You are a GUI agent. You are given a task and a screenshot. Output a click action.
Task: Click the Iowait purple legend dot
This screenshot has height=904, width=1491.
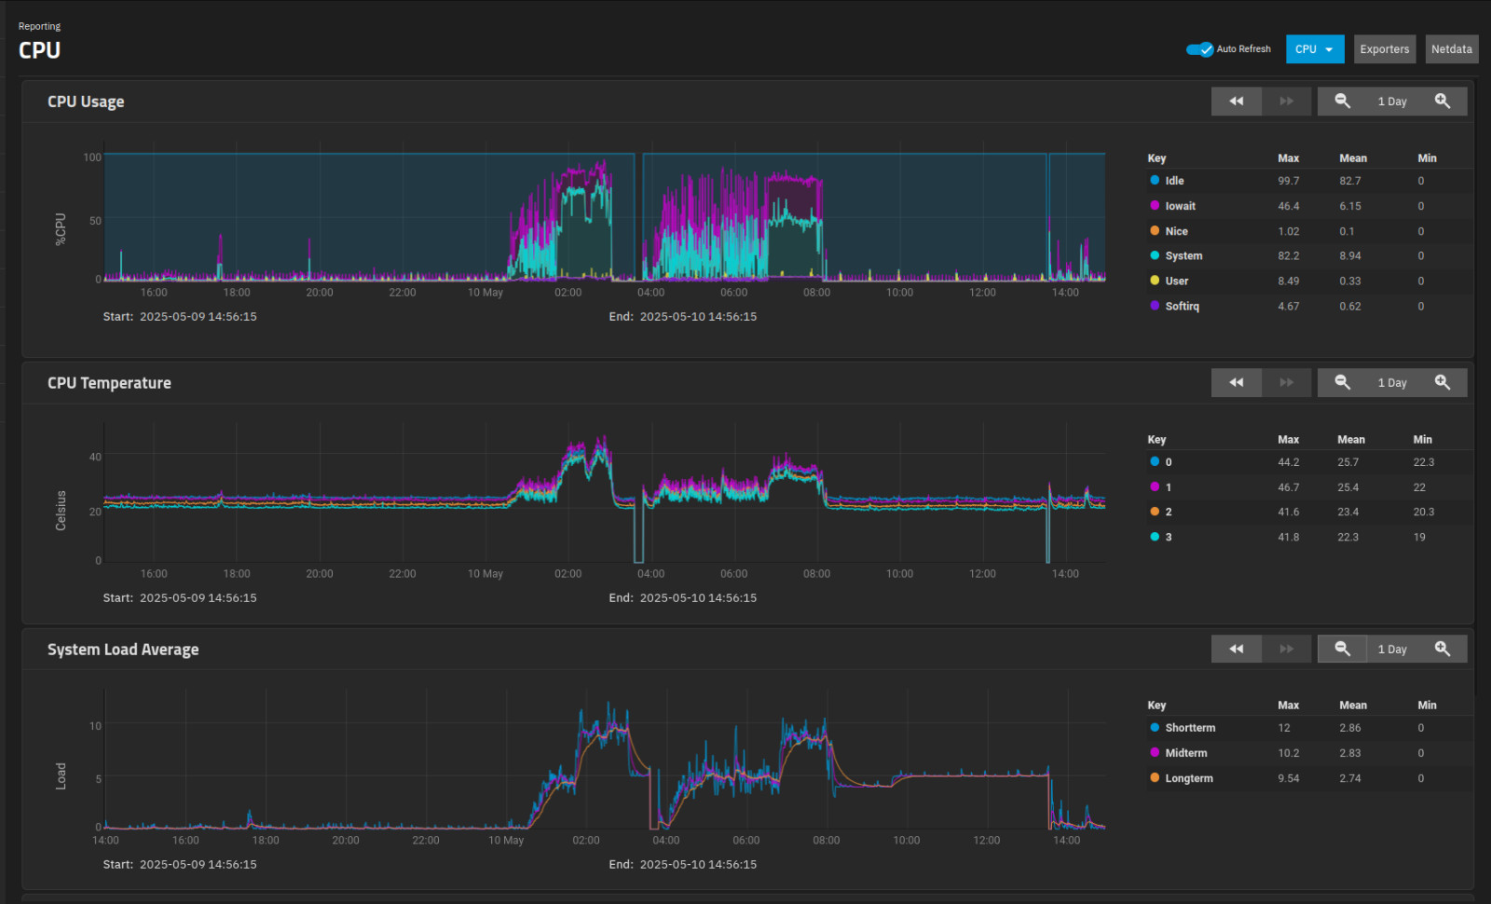(1155, 206)
